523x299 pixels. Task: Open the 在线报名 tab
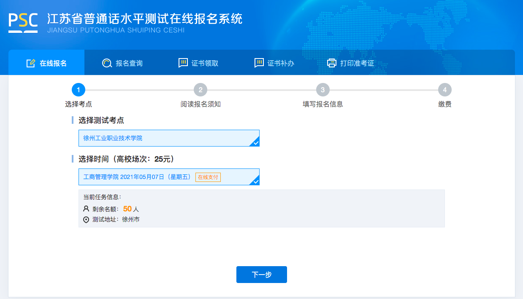46,63
